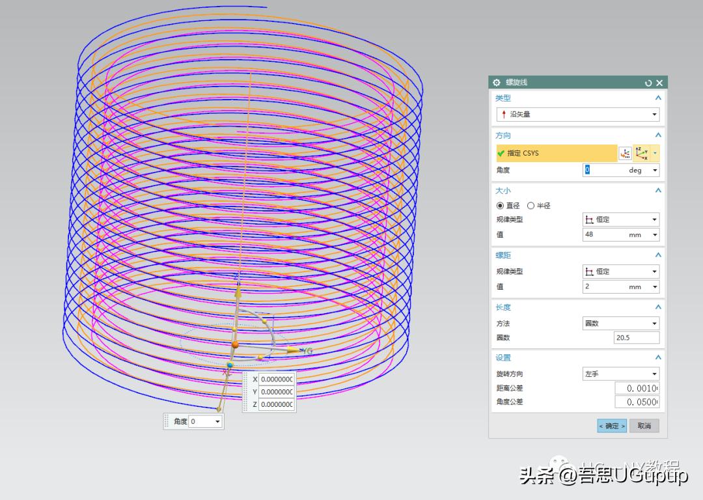Screen dimensions: 703x500
Task: Click the reset icon beside the dialog close button
Action: [x=648, y=83]
